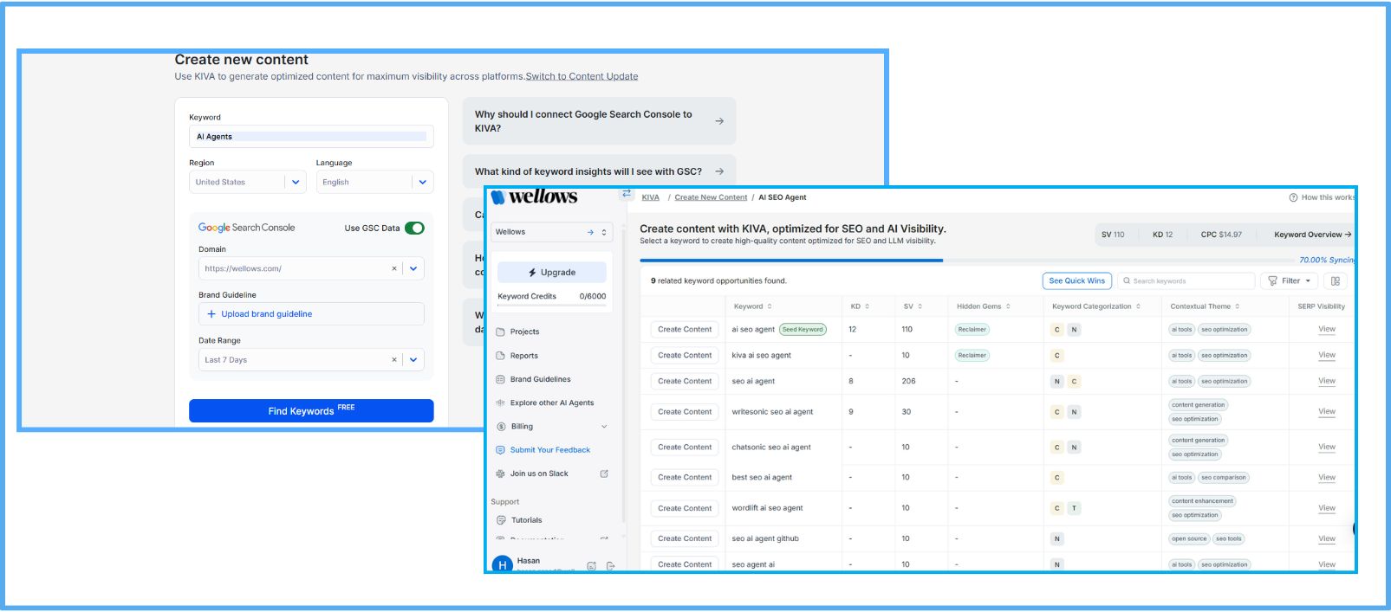Click the column layout icon beside Filter

(1336, 280)
